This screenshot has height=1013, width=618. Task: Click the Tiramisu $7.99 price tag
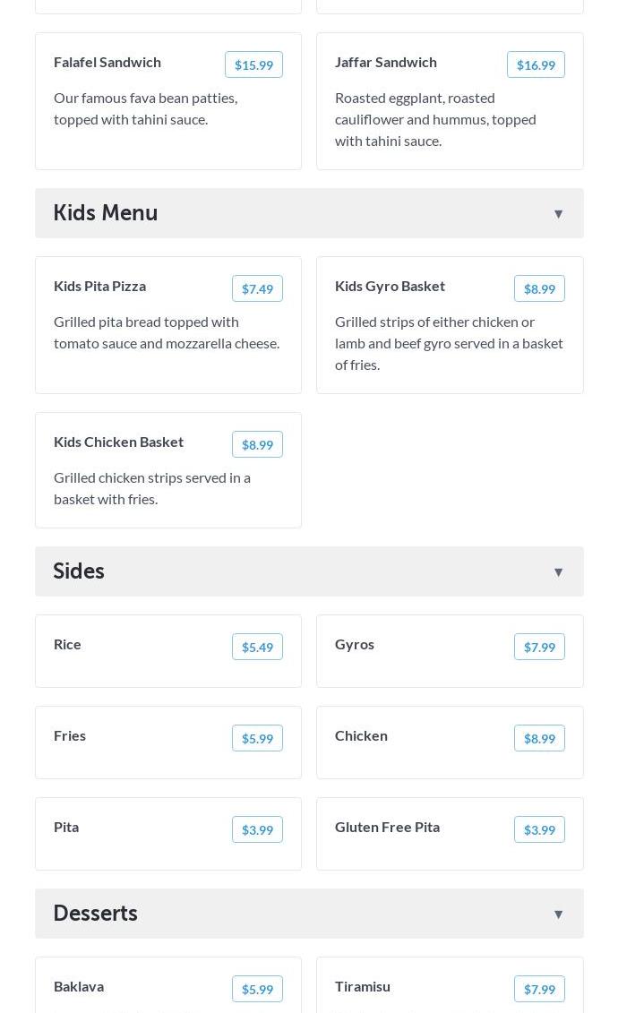click(539, 989)
